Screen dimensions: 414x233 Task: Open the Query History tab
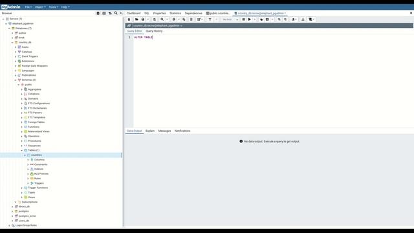coord(154,31)
